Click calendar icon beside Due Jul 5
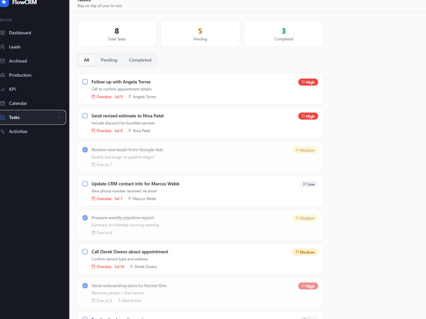Screen dimensions: 426x319 (x=93, y=300)
